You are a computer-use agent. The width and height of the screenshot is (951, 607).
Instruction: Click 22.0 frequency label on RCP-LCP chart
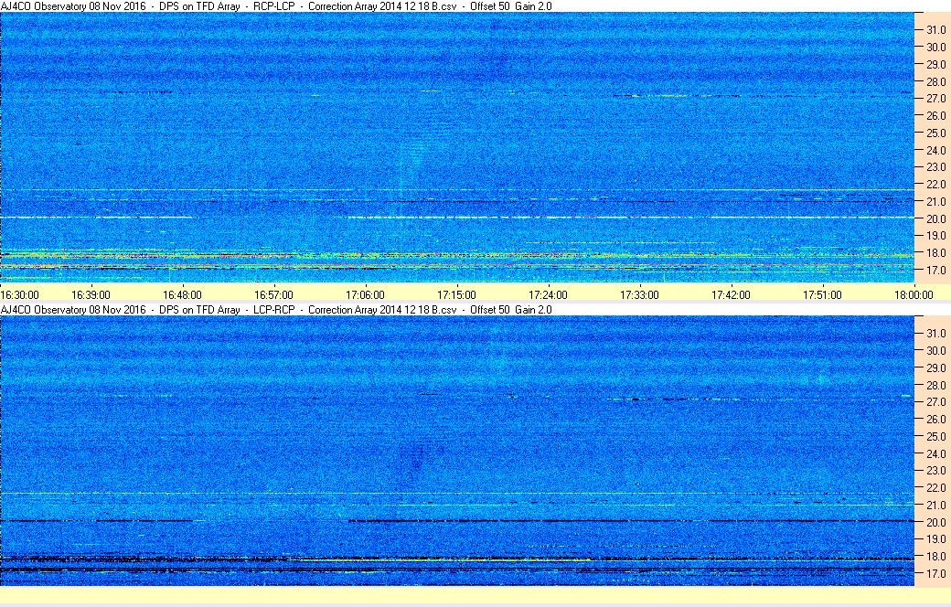point(935,185)
